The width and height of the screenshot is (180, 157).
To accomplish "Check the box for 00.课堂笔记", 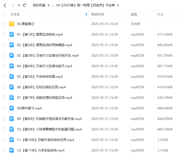I will [4, 24].
